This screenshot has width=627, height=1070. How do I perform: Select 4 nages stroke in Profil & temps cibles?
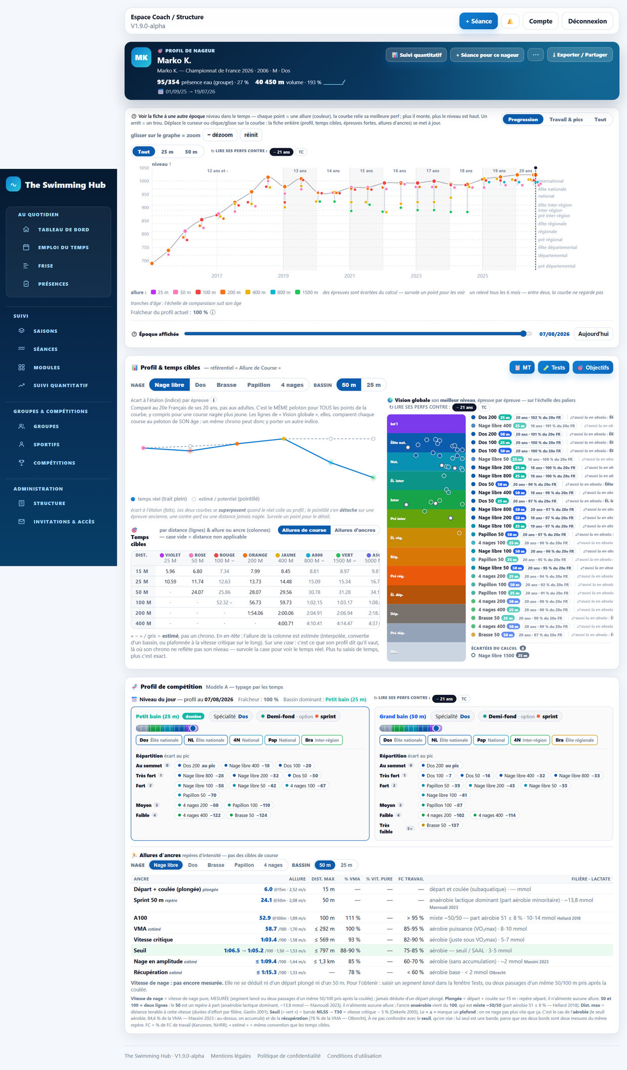(292, 385)
